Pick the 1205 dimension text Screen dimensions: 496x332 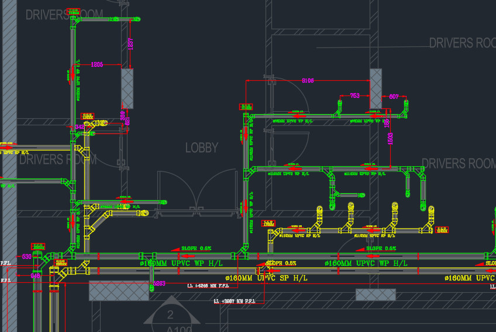coord(97,64)
